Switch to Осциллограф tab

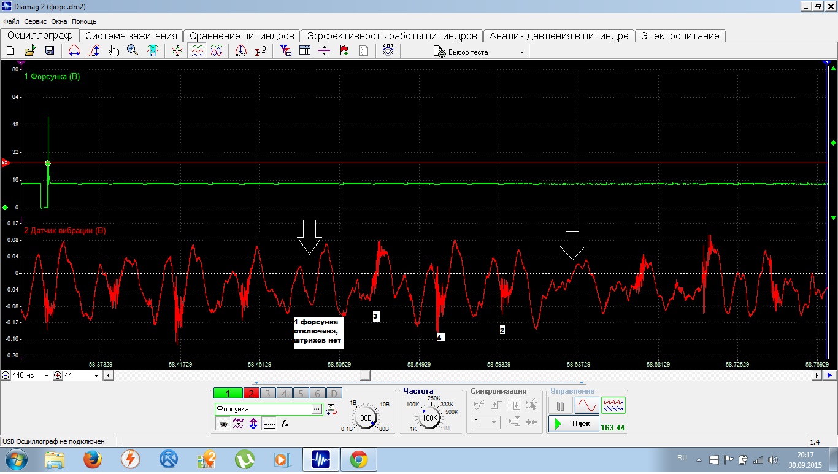(x=40, y=35)
